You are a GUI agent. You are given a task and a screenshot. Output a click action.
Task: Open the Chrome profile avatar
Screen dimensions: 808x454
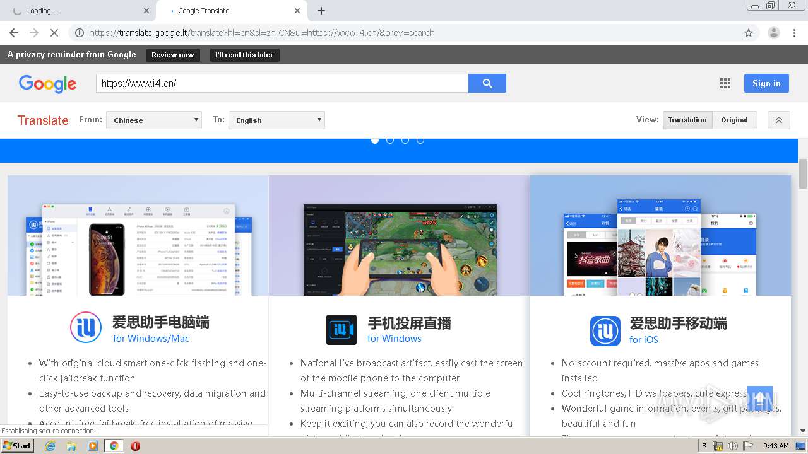point(773,33)
